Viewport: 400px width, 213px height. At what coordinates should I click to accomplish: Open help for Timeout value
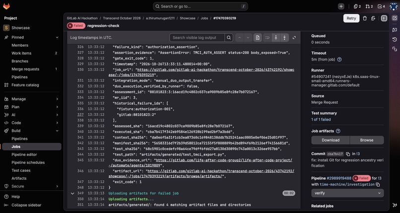[339, 60]
